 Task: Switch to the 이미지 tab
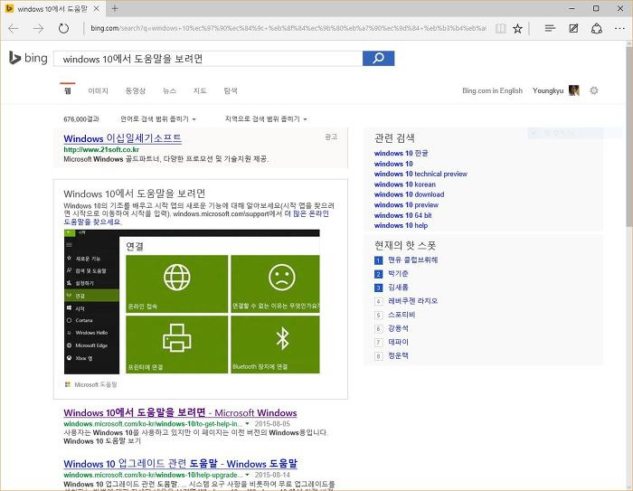tap(98, 90)
